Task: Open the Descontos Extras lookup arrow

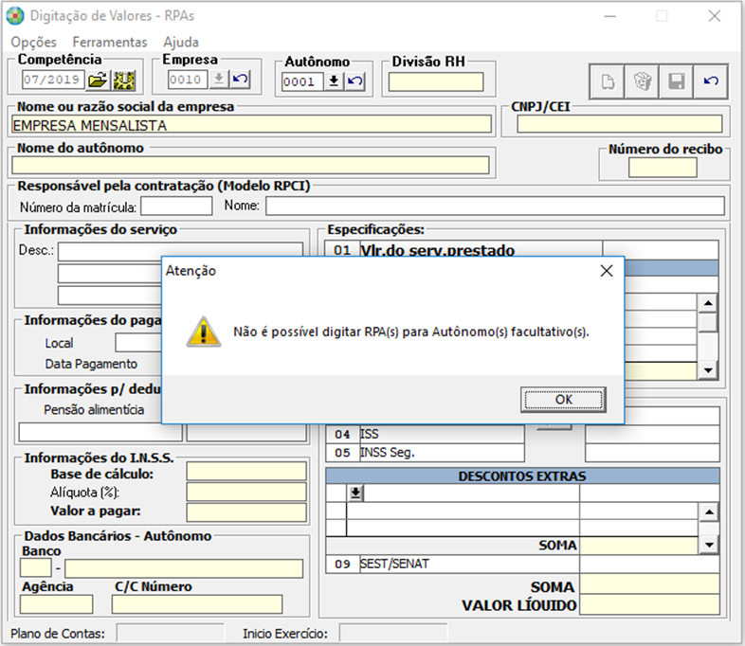Action: coord(355,493)
